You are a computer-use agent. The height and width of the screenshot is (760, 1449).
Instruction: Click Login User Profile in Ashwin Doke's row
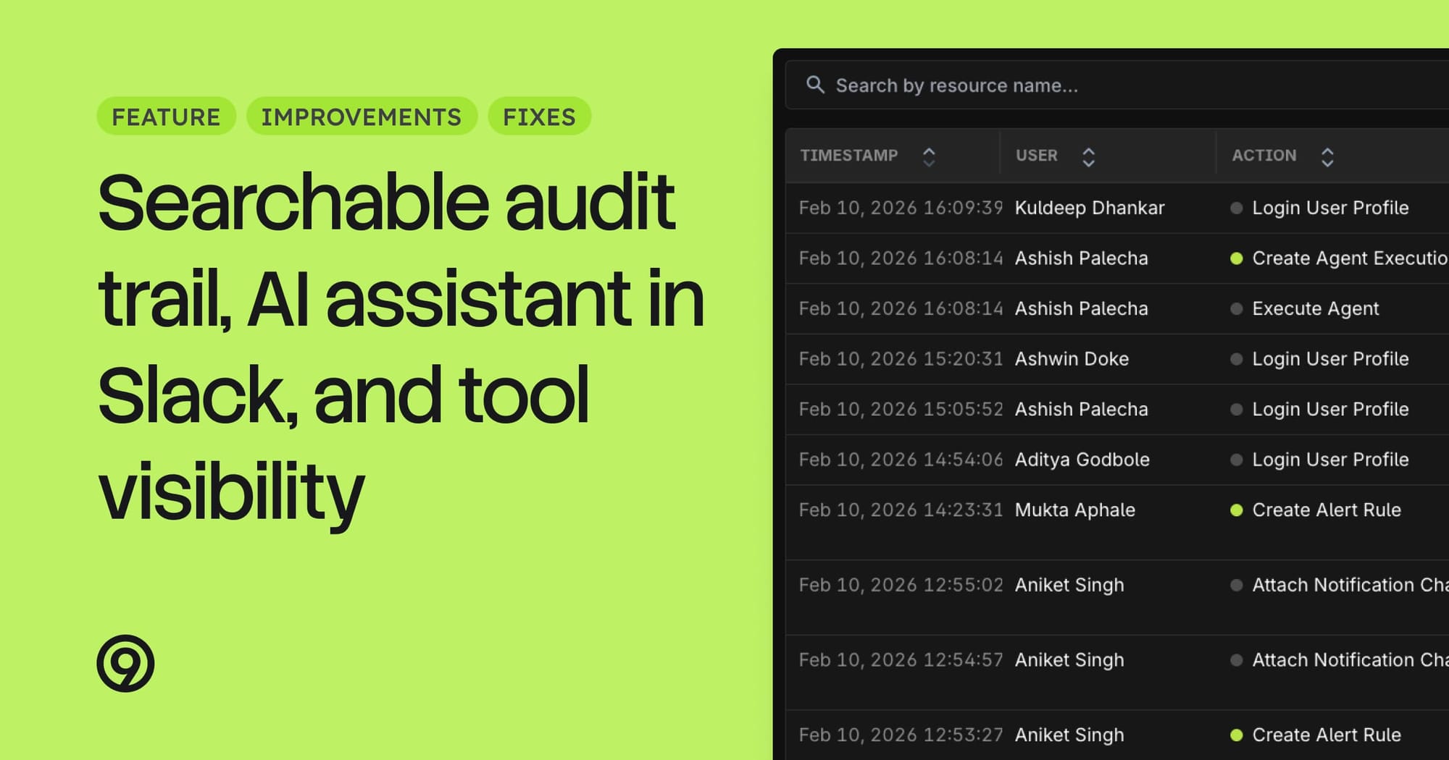coord(1330,358)
